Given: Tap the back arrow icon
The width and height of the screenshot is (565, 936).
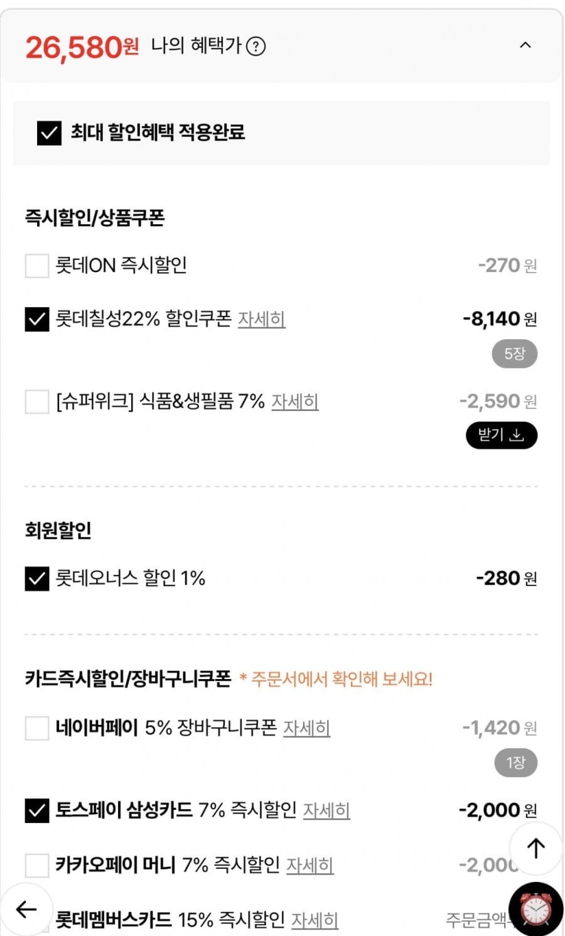Looking at the screenshot, I should point(26,909).
